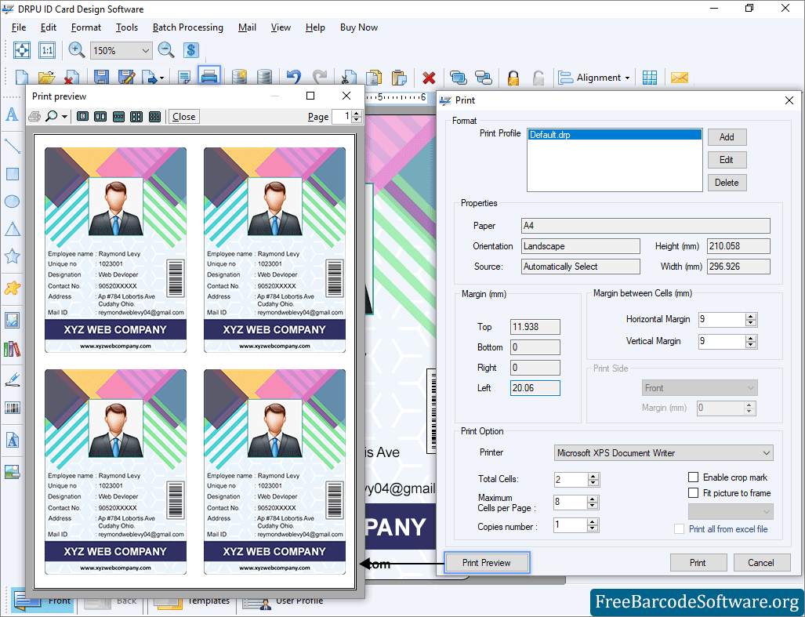The height and width of the screenshot is (617, 805).
Task: Click the six-page layout icon in Print preview
Action: pos(154,117)
